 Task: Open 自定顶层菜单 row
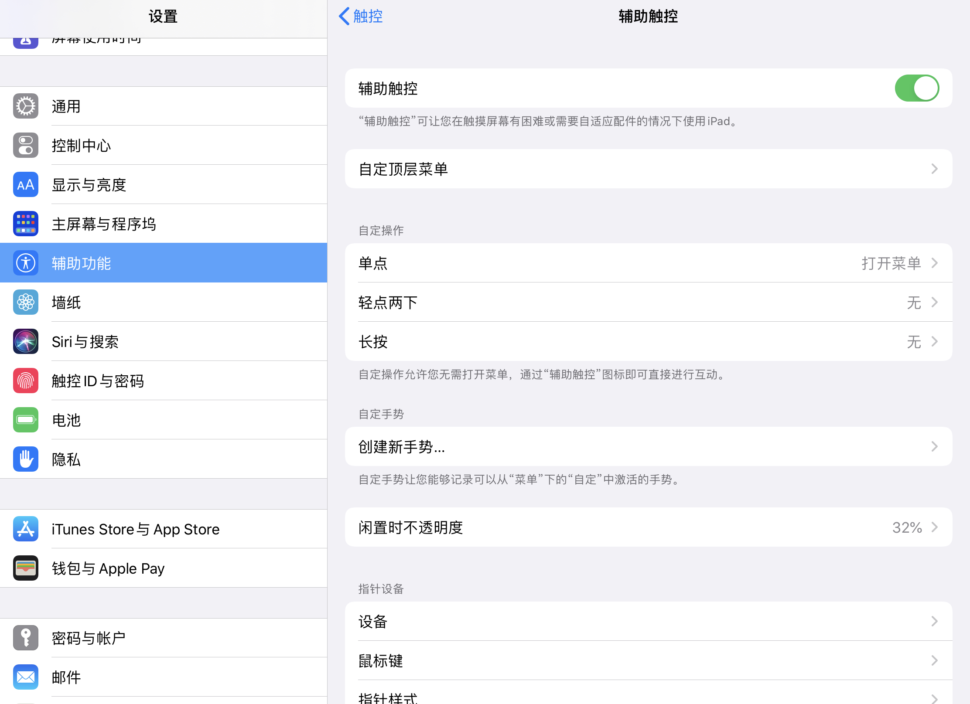pyautogui.click(x=648, y=169)
